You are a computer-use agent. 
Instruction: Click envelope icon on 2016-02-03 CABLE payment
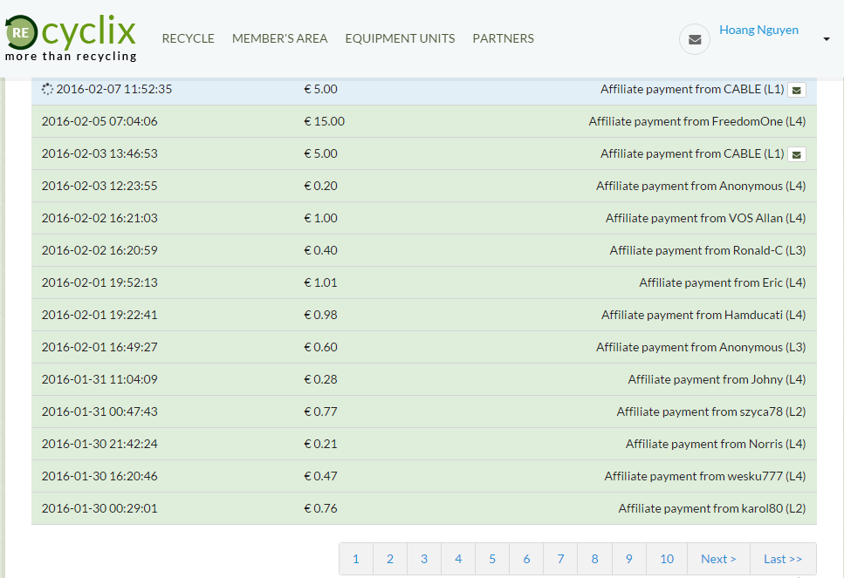(797, 154)
